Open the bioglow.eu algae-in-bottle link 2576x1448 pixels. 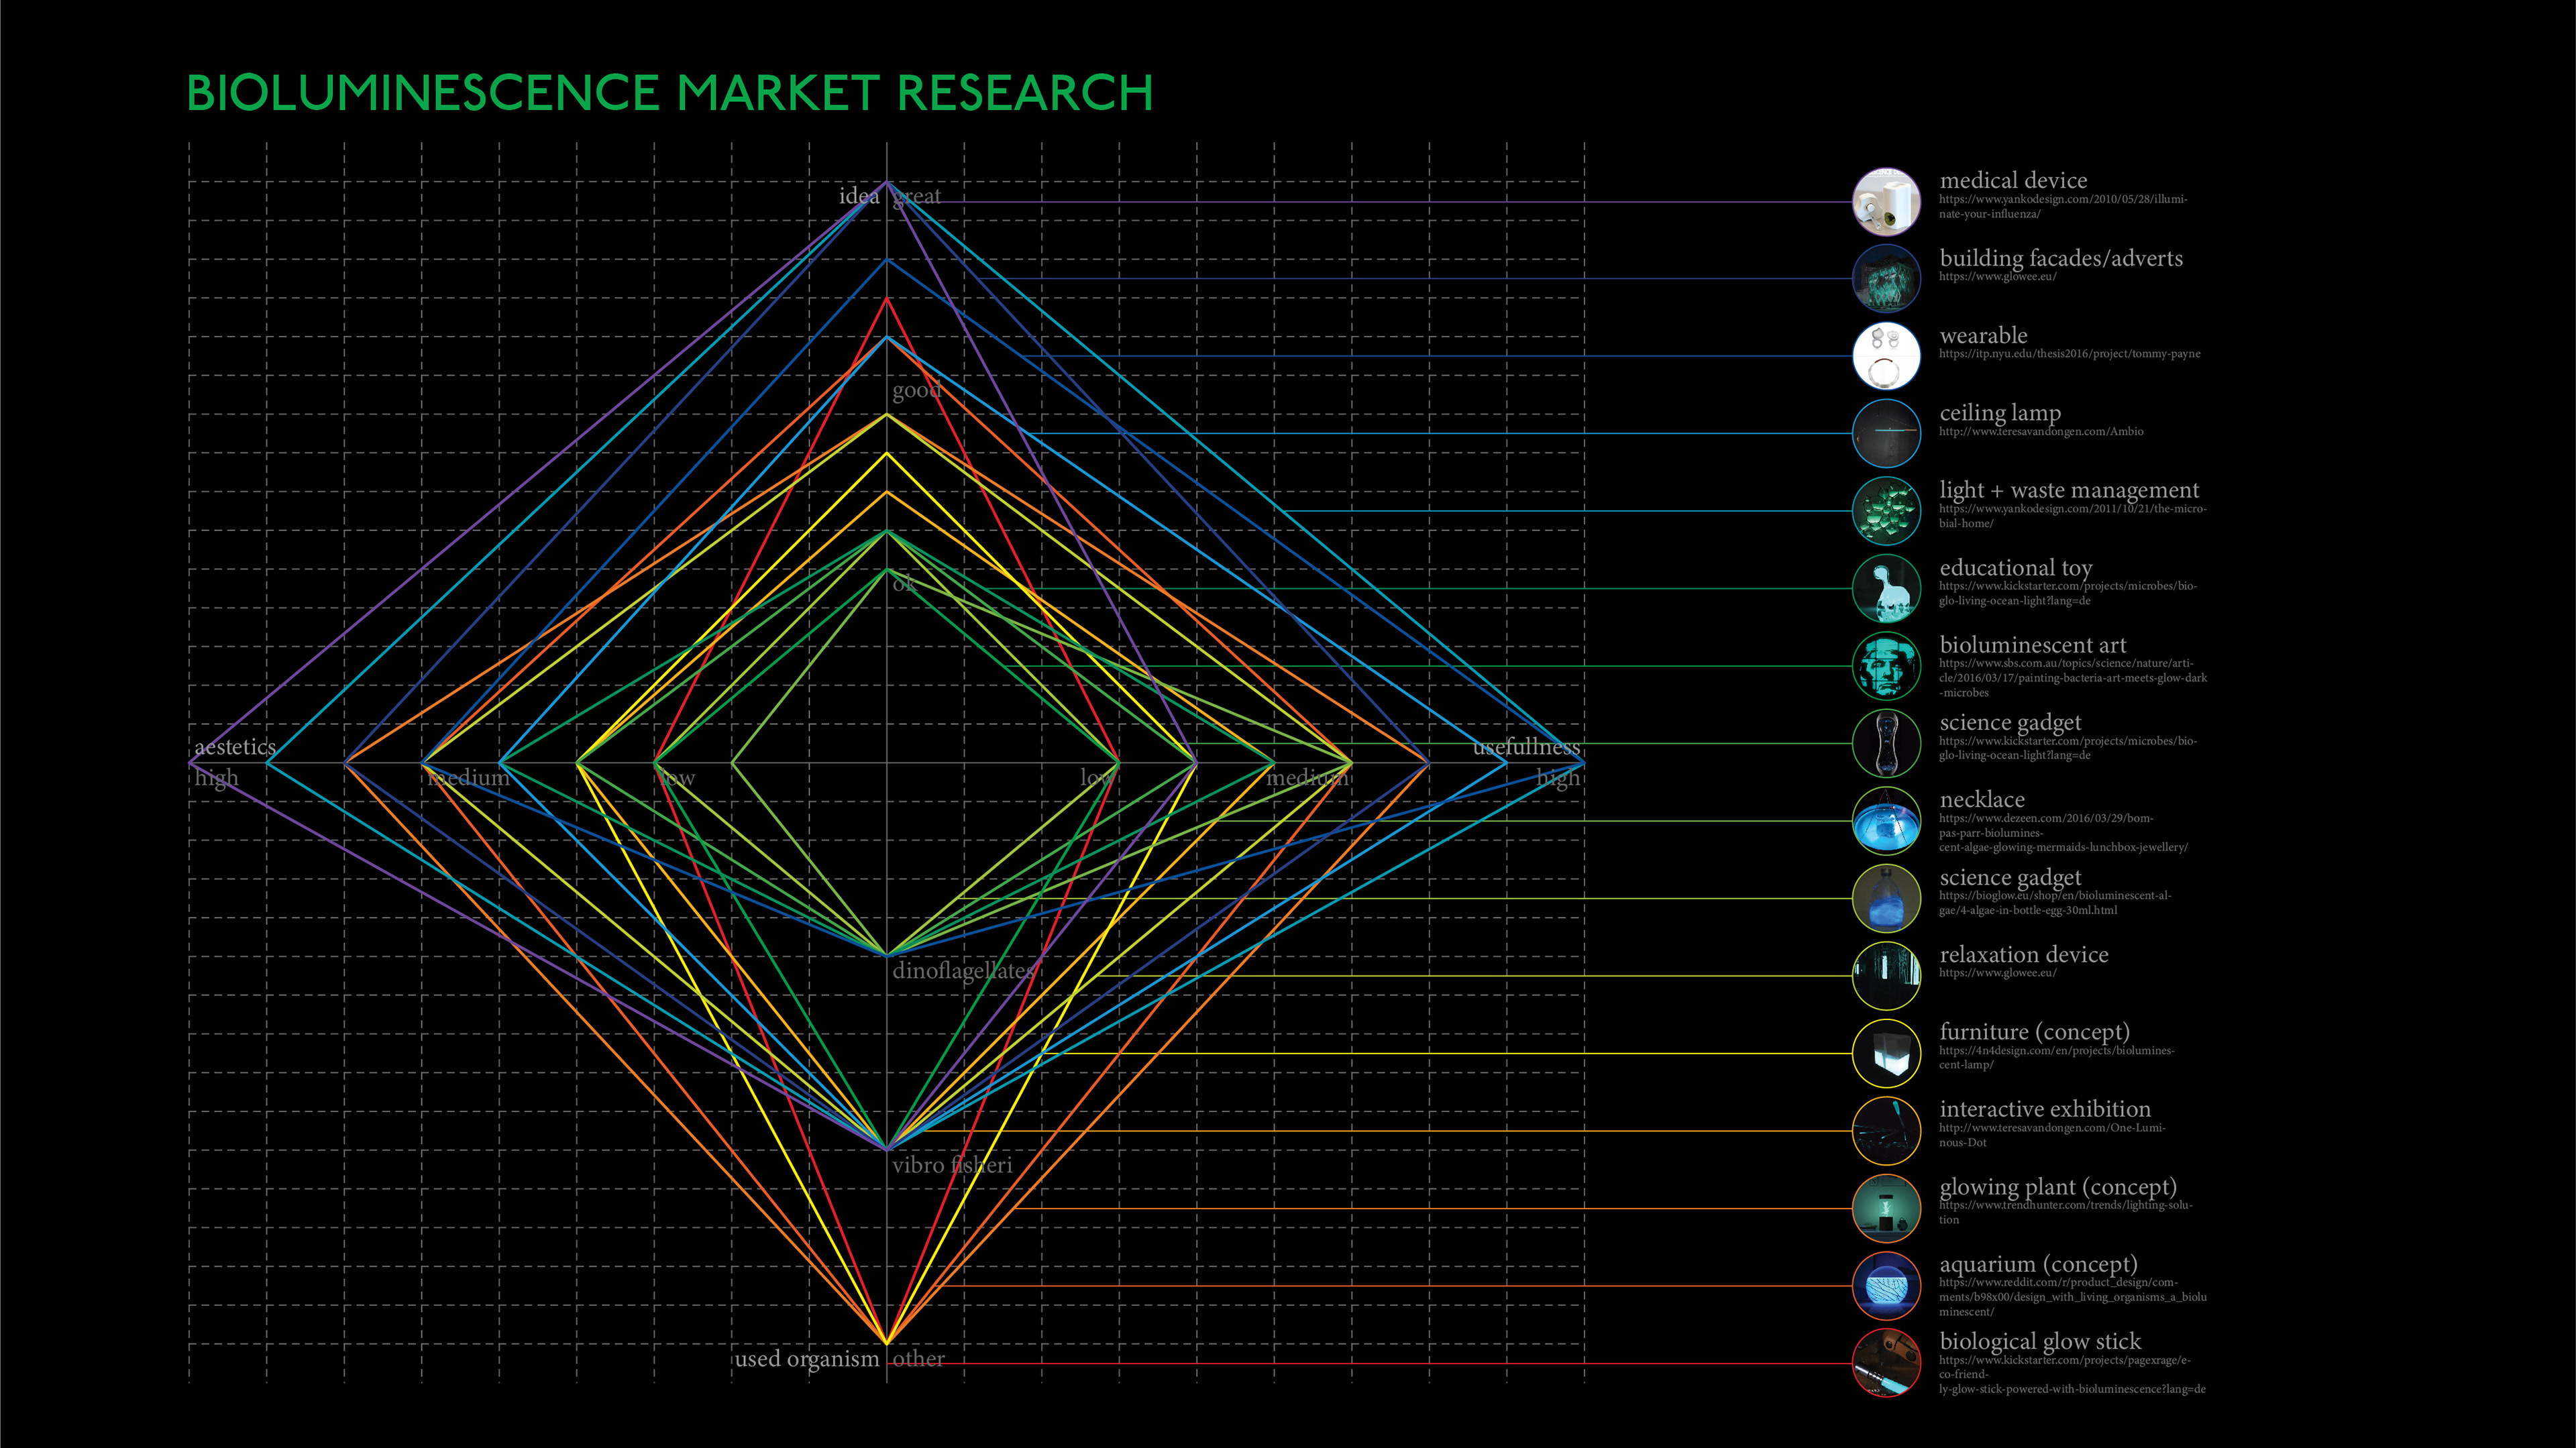pyautogui.click(x=2055, y=903)
